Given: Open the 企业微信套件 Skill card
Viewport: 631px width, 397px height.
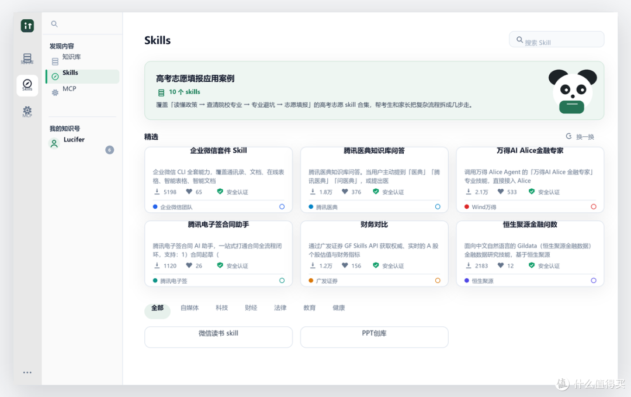Looking at the screenshot, I should point(219,179).
